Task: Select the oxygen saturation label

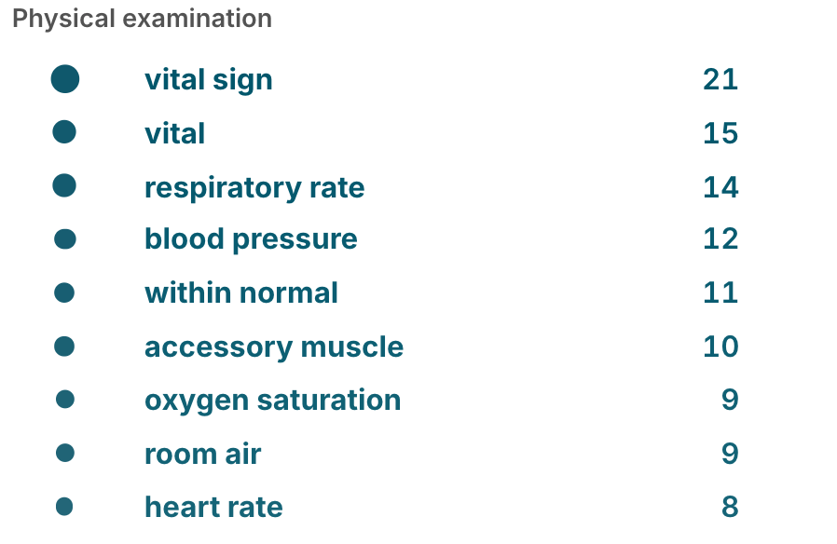Action: (273, 401)
